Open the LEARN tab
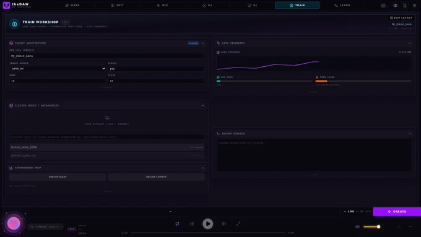The height and width of the screenshot is (237, 421). click(x=342, y=6)
